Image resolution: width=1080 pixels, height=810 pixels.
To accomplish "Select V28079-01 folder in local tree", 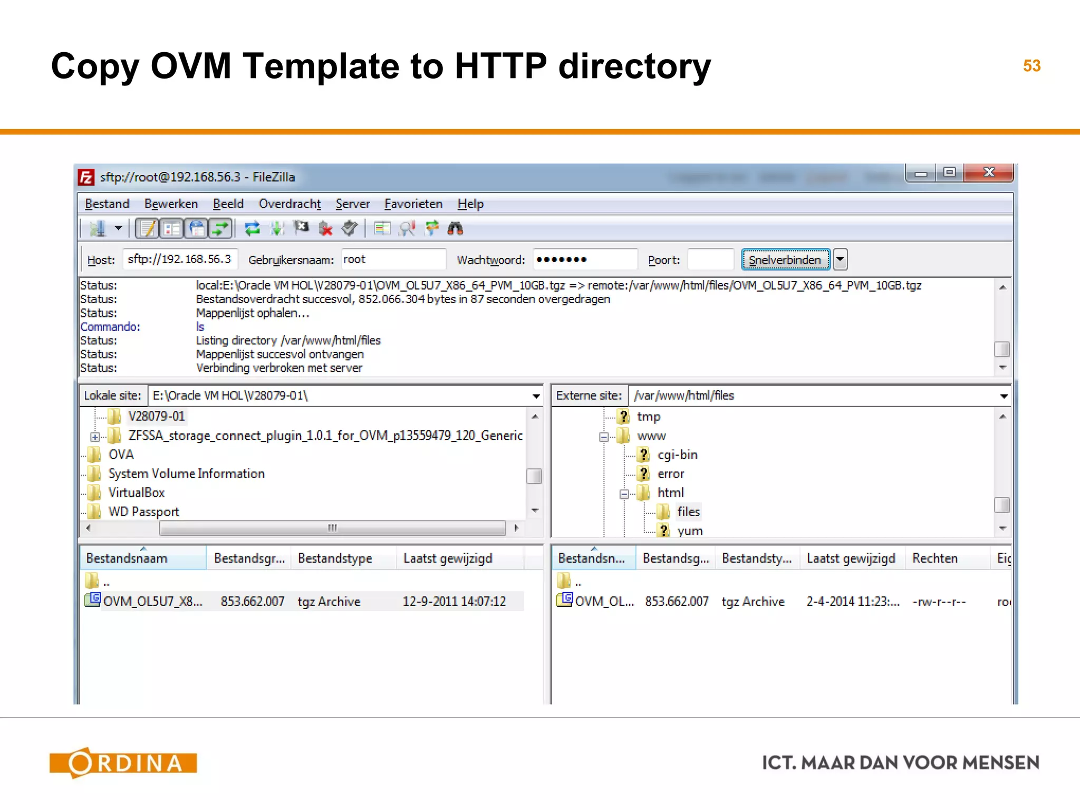I will [156, 417].
